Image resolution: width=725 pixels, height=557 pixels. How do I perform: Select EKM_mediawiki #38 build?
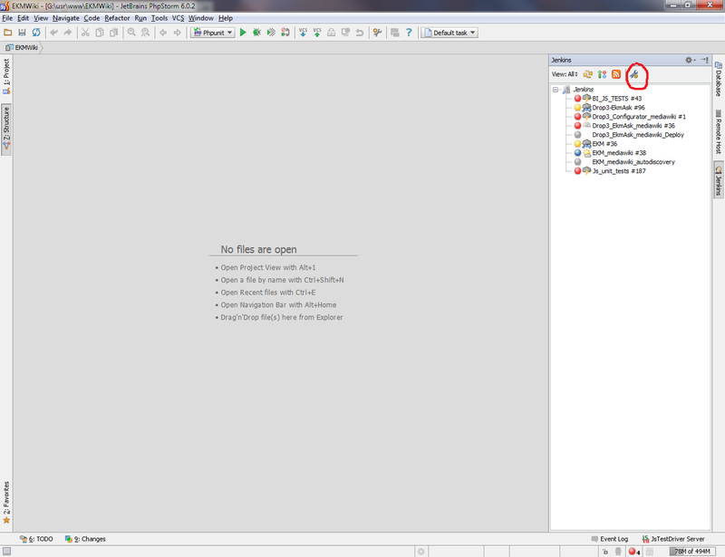[x=619, y=153]
